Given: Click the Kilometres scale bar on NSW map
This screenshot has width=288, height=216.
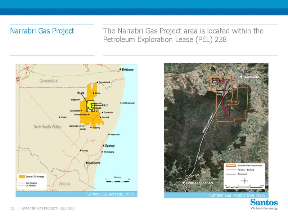Looking at the screenshot, I should point(118,181).
